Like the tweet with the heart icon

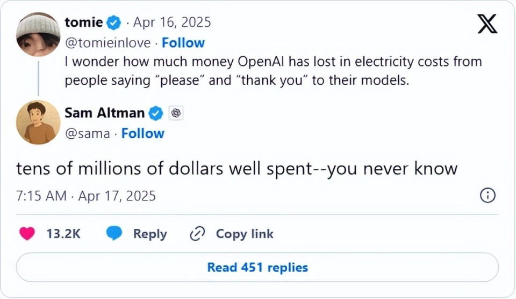click(x=27, y=234)
